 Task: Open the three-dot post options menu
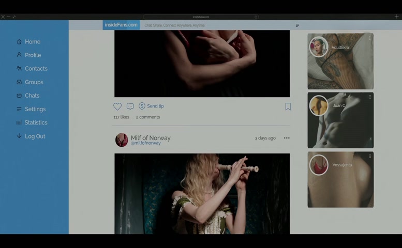(287, 138)
